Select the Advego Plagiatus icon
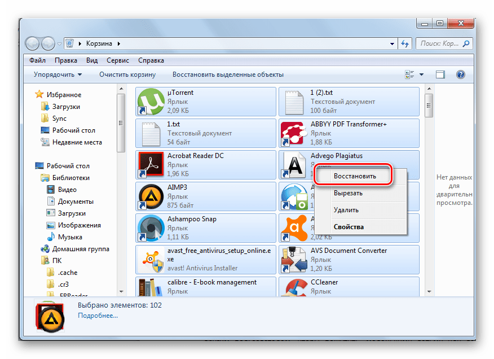The image size is (494, 359). pos(294,165)
